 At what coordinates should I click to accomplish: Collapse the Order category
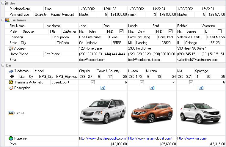(3, 3)
